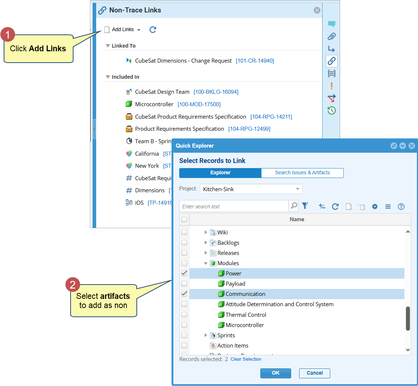Open the Project Kitchen-Sink dropdown
Viewport: 418px width, 386px height.
click(251, 189)
